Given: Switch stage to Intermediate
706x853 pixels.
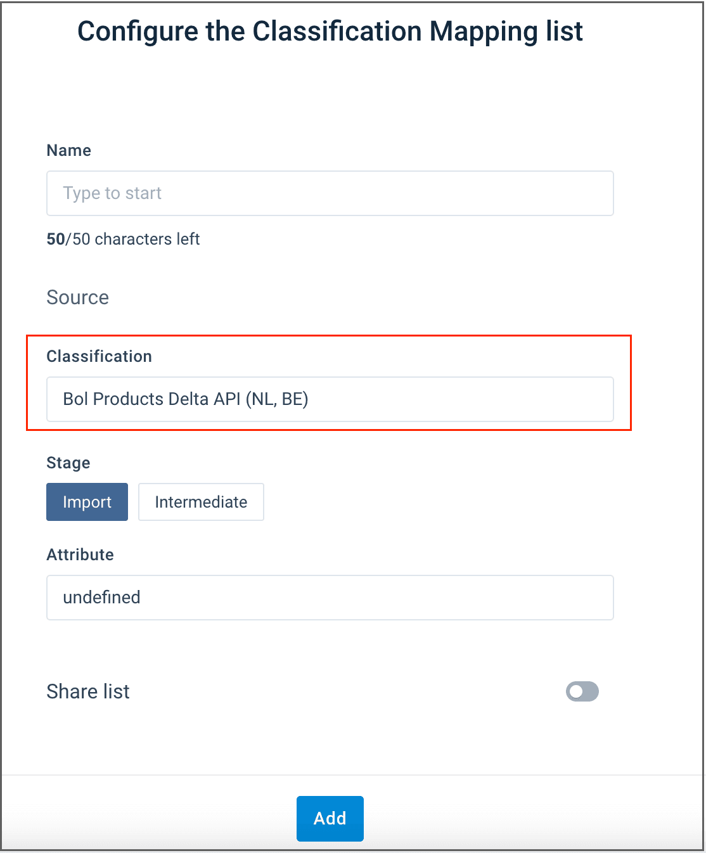Looking at the screenshot, I should point(201,502).
